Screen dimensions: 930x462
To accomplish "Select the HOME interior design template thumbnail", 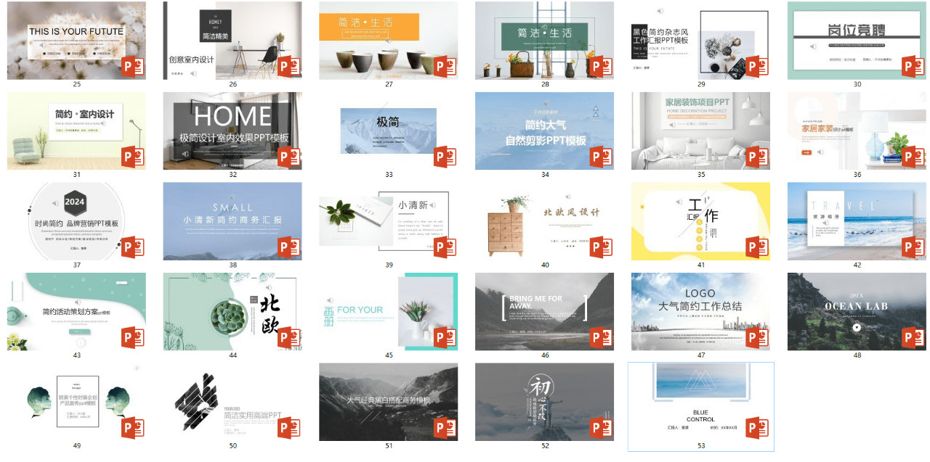I will 232,131.
